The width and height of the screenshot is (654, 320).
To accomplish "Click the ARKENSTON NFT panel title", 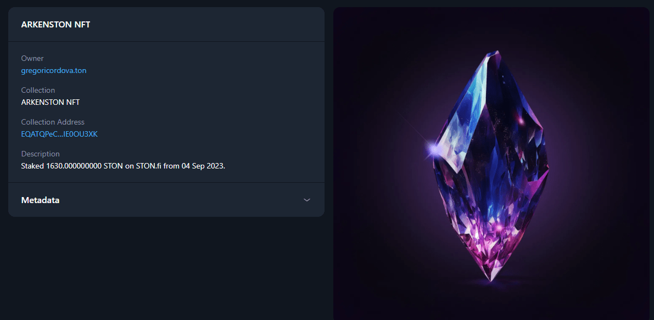I will coord(55,25).
